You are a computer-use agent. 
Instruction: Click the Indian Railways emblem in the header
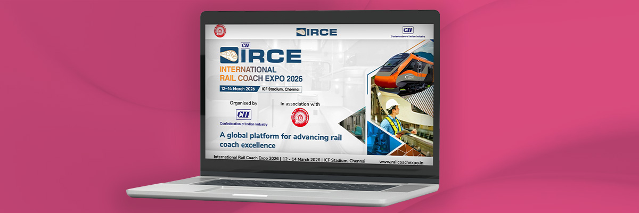click(x=220, y=31)
